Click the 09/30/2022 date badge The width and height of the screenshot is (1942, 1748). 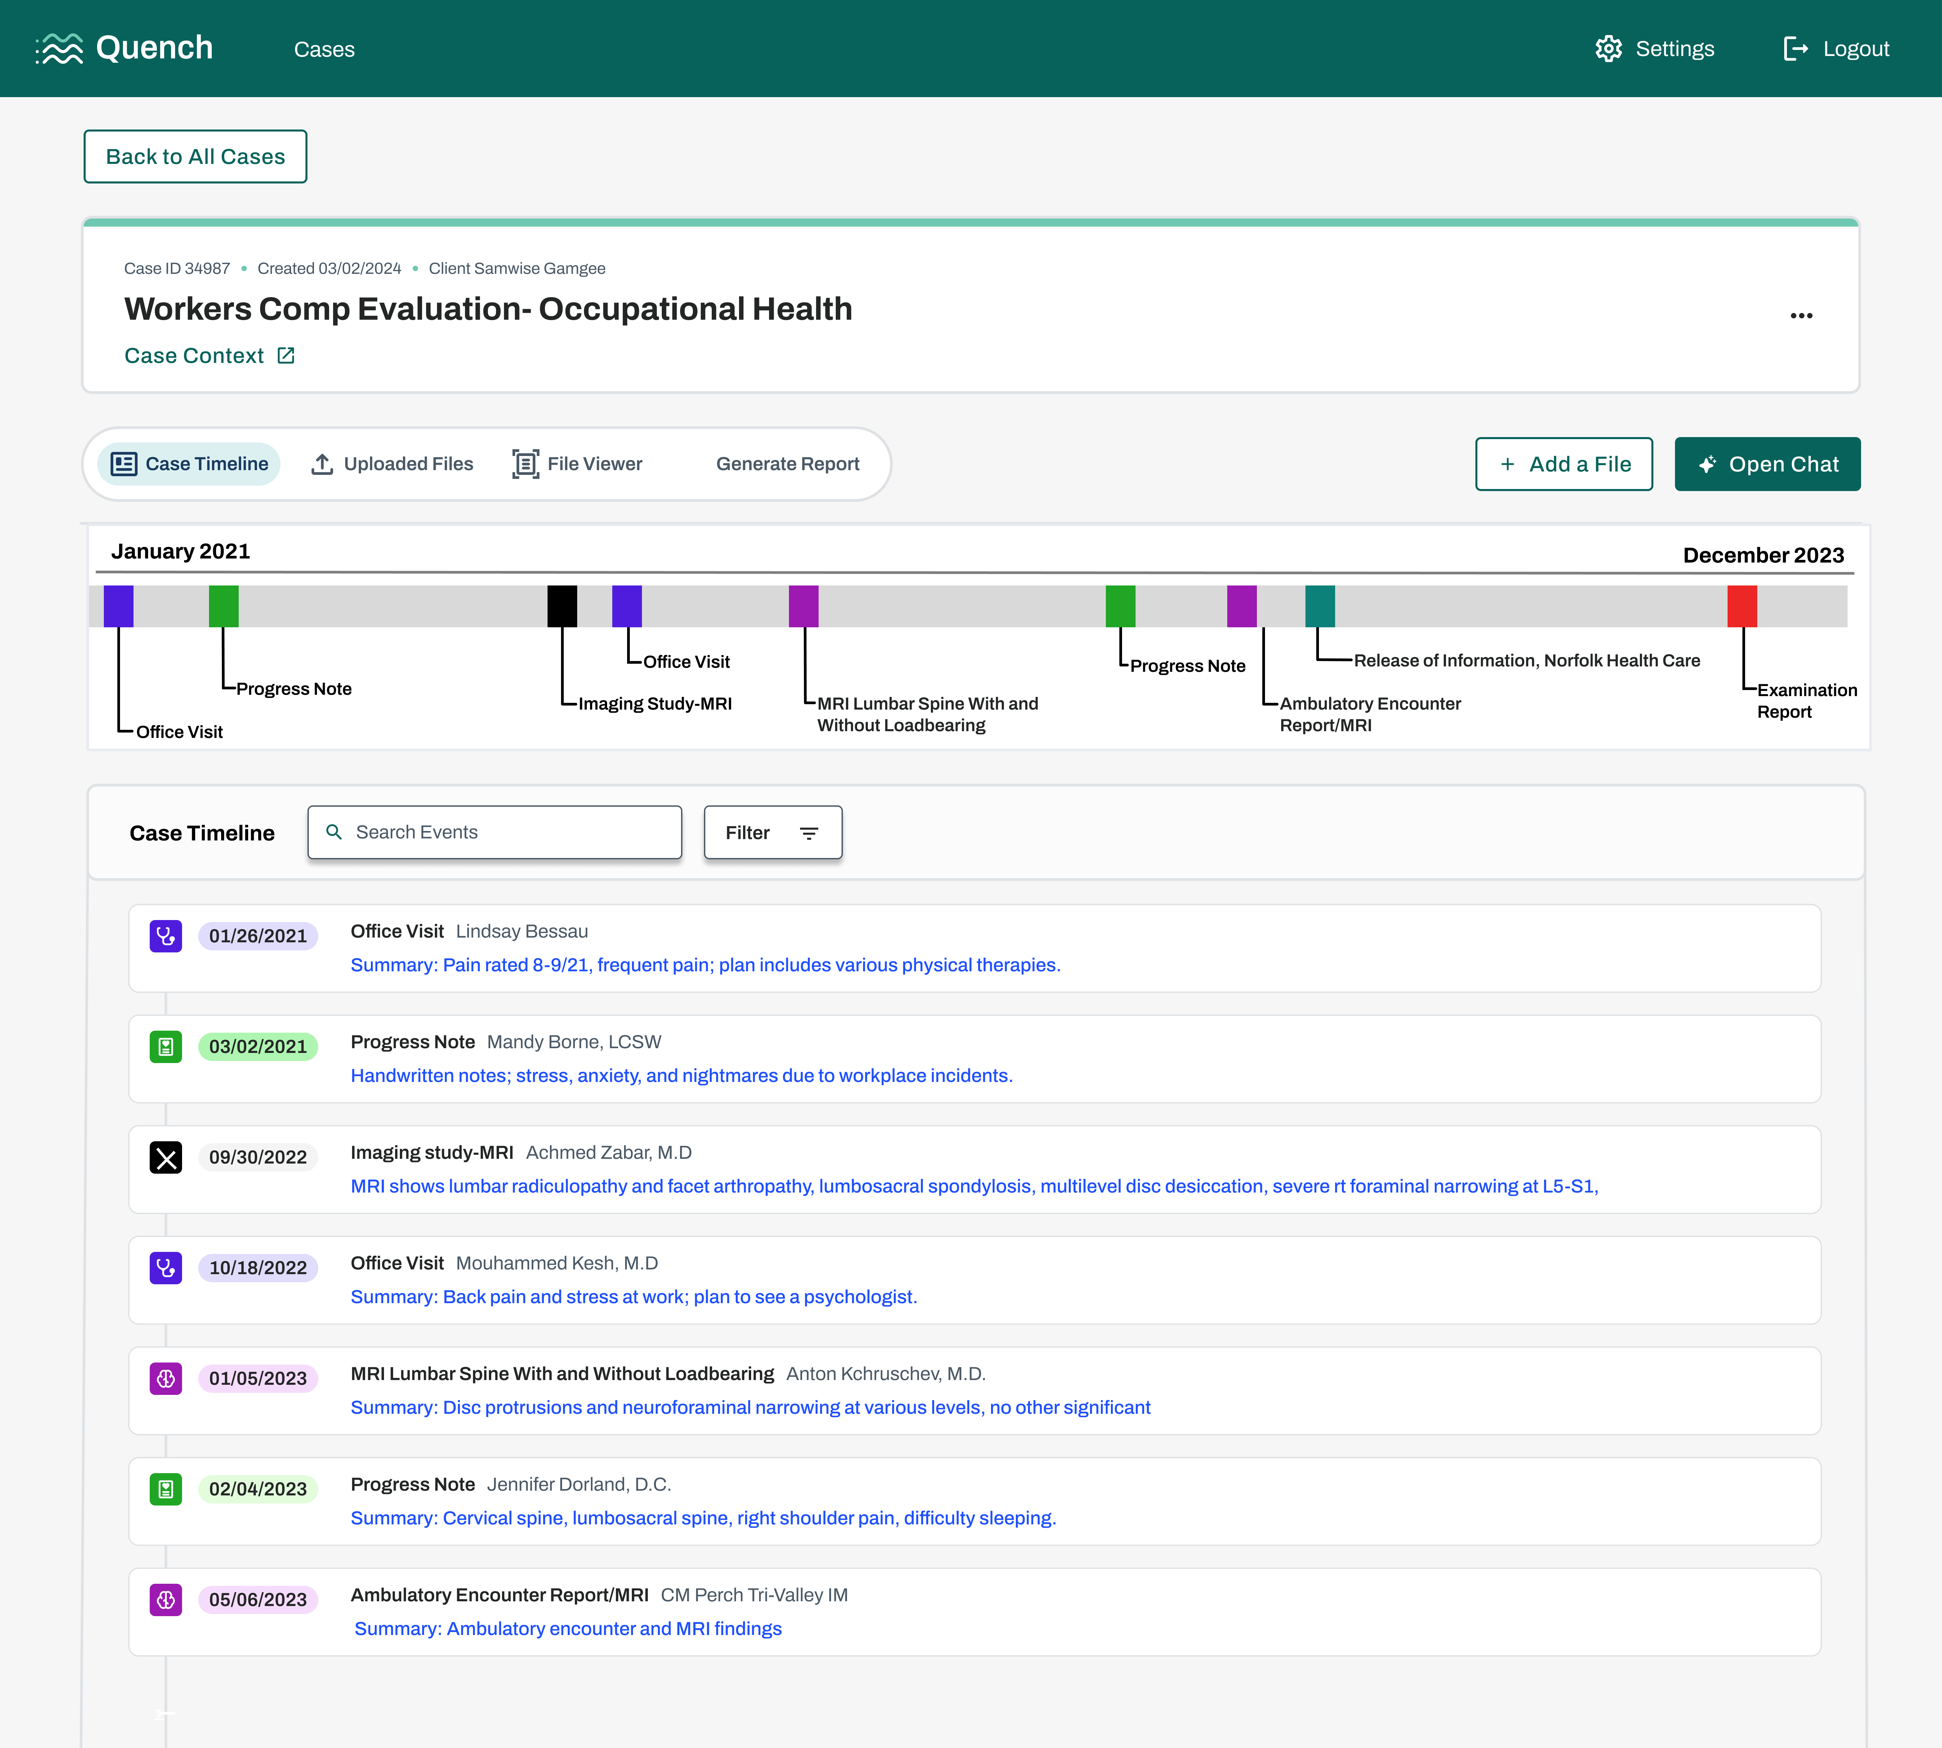pos(258,1157)
